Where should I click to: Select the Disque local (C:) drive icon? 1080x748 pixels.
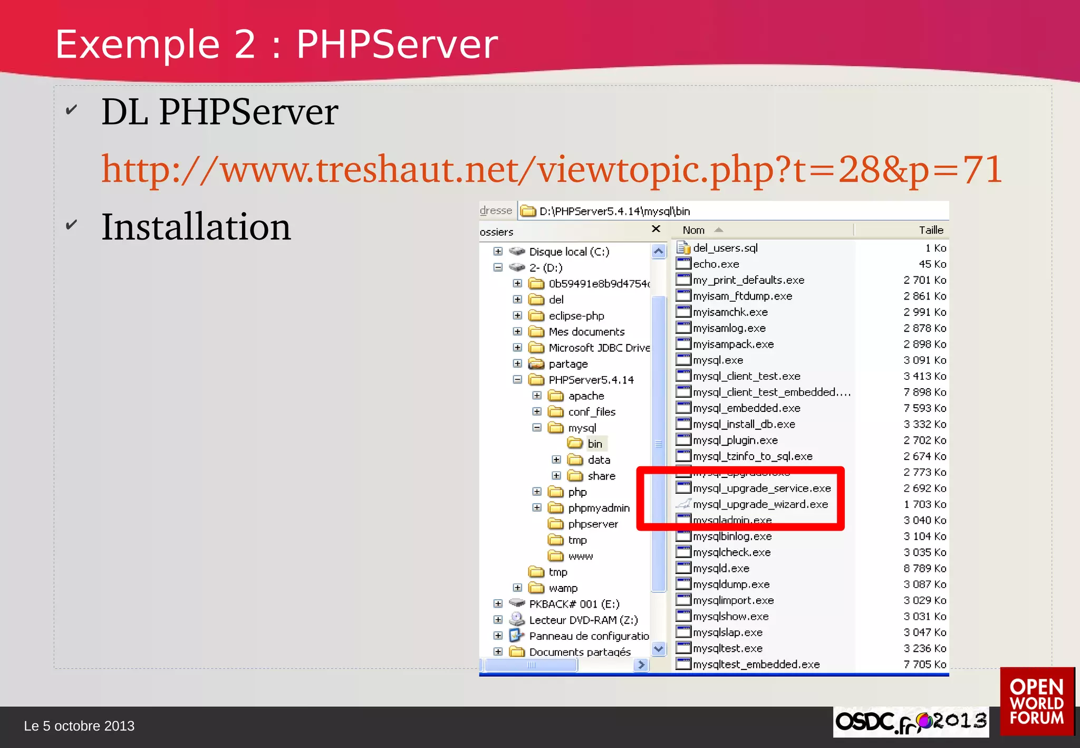pyautogui.click(x=517, y=252)
